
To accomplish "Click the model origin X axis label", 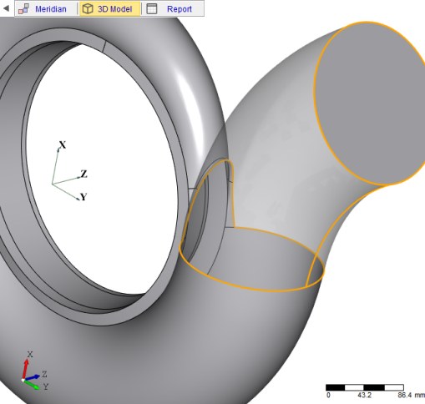I will 63,144.
